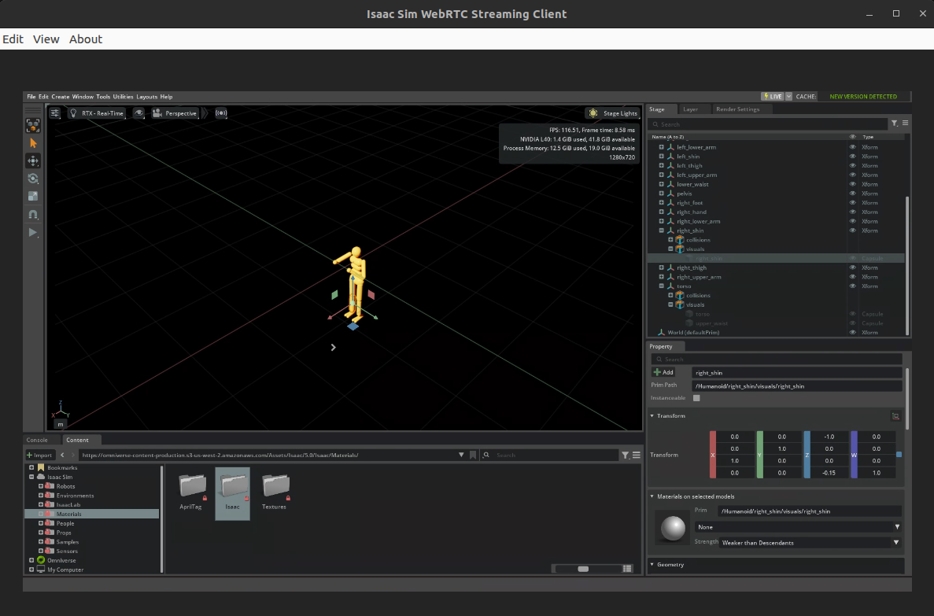934x616 pixels.
Task: Select the arrow Select tool in left toolbar
Action: (x=33, y=143)
